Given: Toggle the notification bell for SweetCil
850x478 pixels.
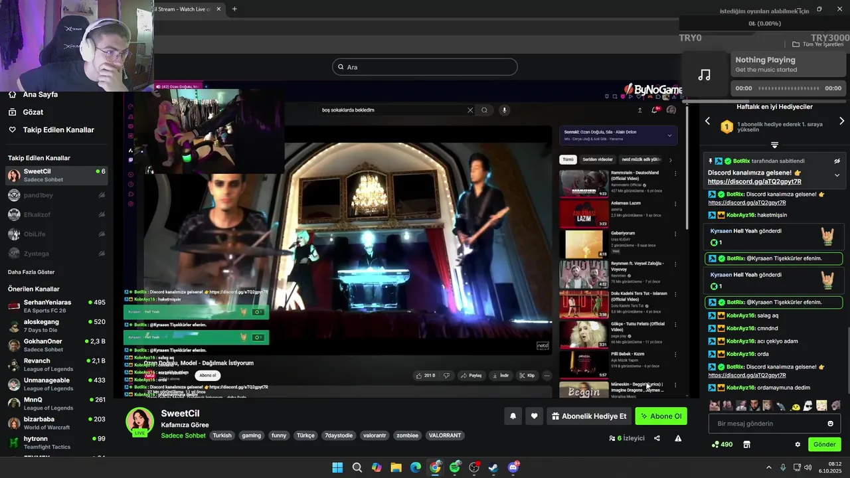Looking at the screenshot, I should [x=513, y=416].
